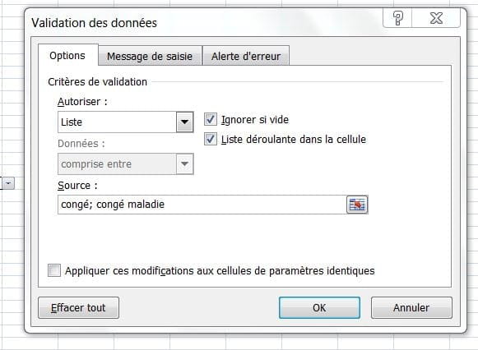Click the range selector icon in Source field
Screen dimensions: 478x350
[x=357, y=205]
